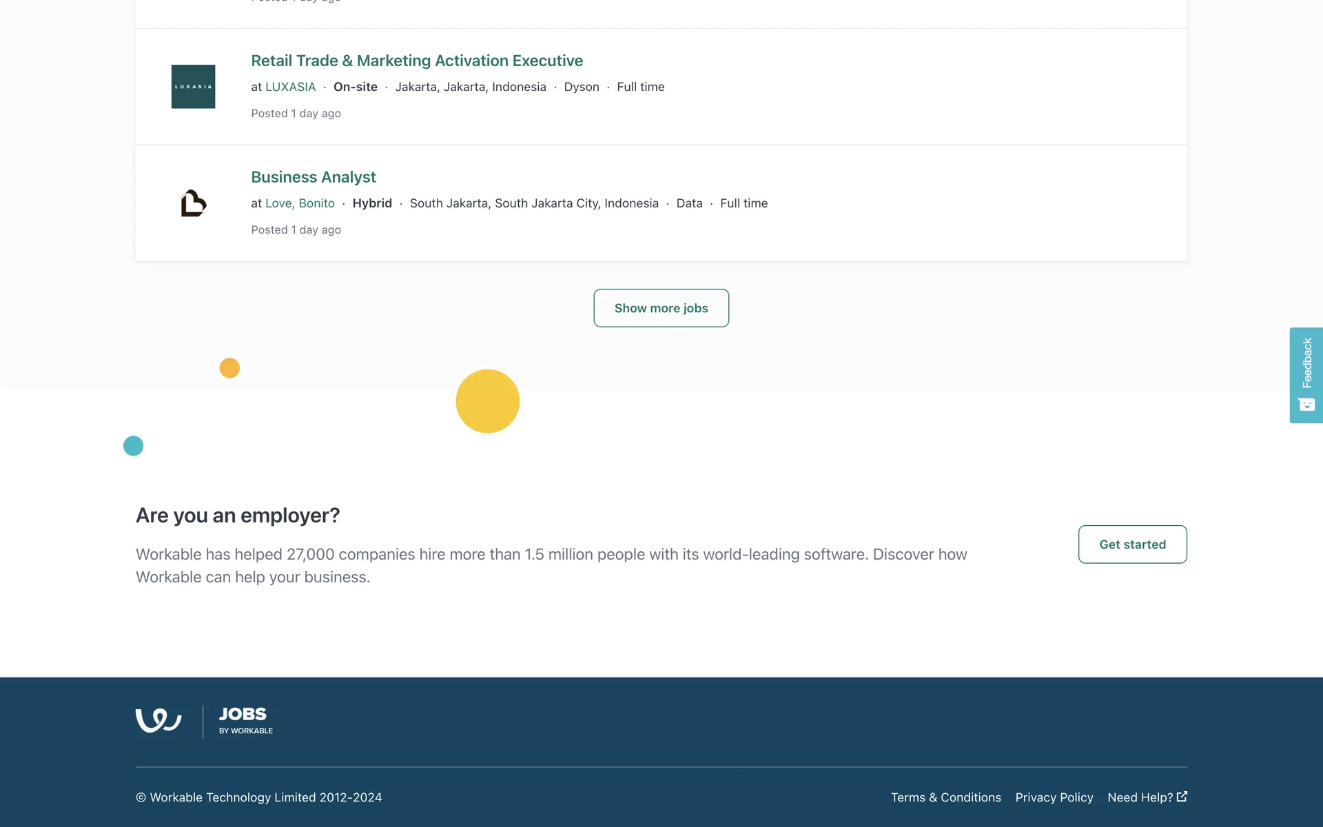Click the Jobs by Workable footer logo
Viewport: 1323px width, 827px height.
click(x=245, y=720)
